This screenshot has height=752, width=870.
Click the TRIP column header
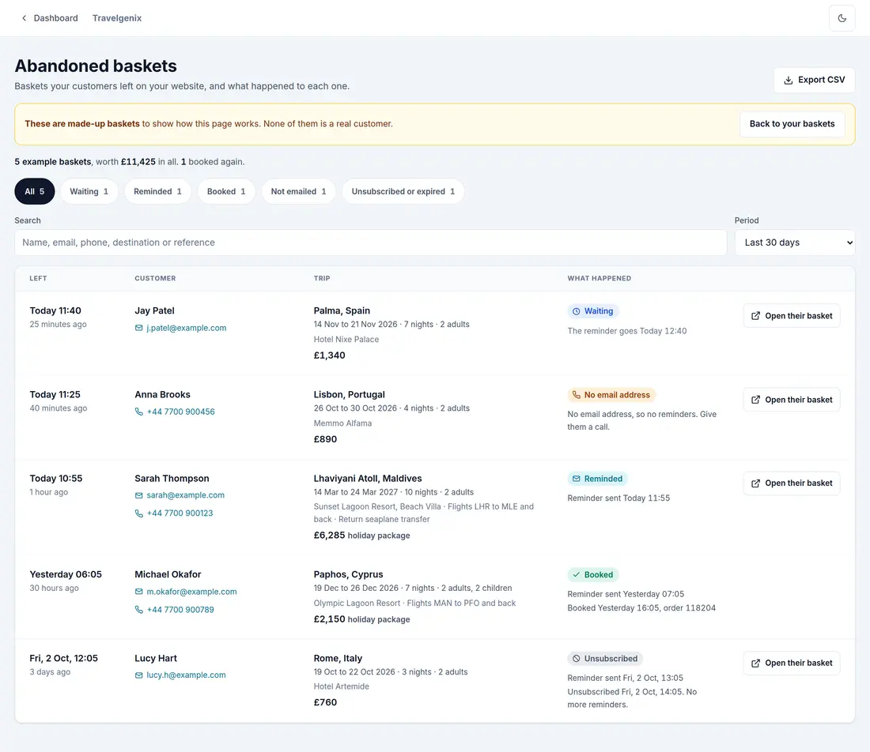(322, 278)
